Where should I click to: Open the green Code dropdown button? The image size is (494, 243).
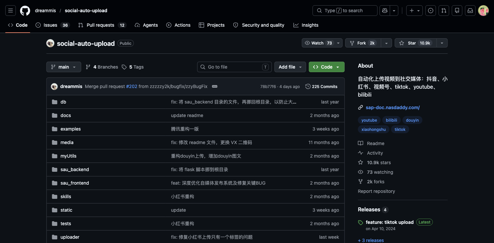click(327, 67)
